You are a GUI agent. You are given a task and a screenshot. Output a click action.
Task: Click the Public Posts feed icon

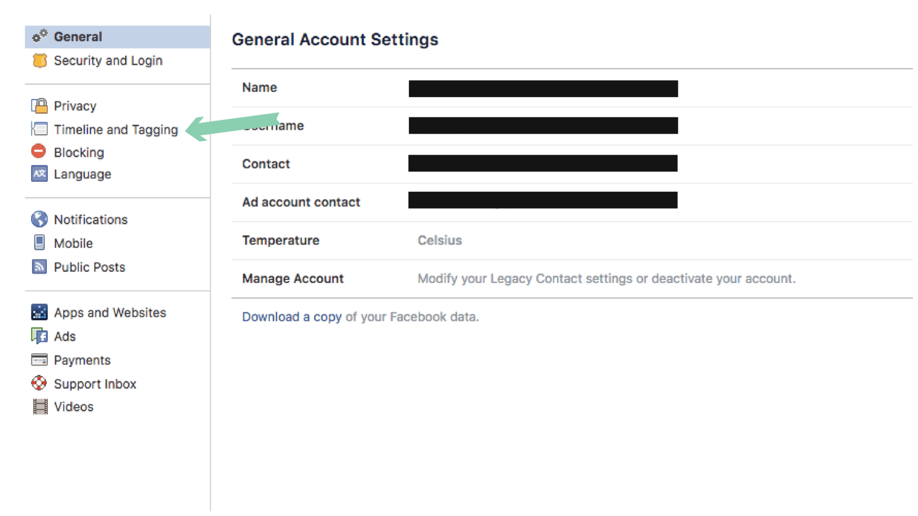click(x=40, y=266)
